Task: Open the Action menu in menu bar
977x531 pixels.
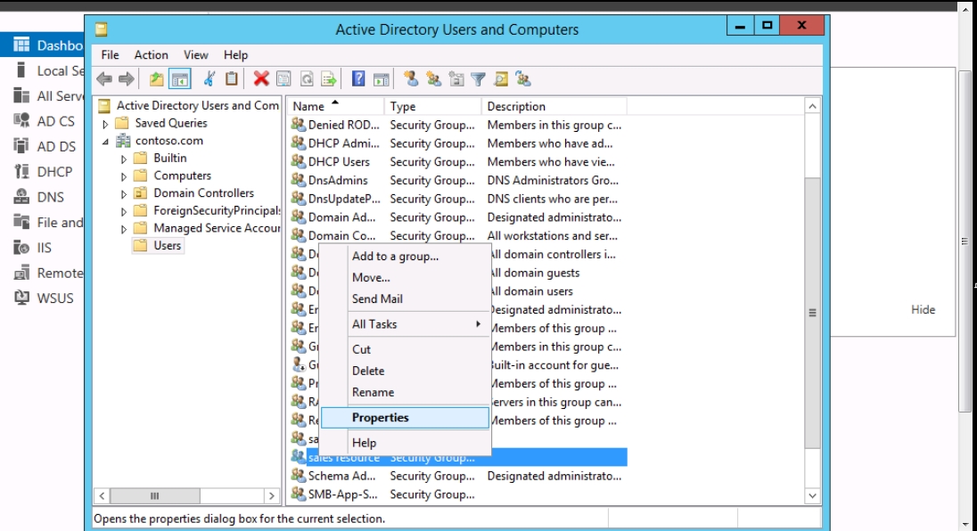Action: [151, 54]
